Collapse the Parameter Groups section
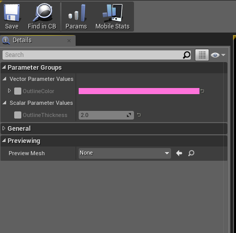Image resolution: width=236 pixels, height=233 pixels. click(x=4, y=67)
